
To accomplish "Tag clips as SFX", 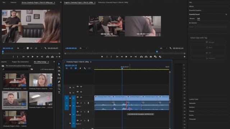I will (208, 53).
